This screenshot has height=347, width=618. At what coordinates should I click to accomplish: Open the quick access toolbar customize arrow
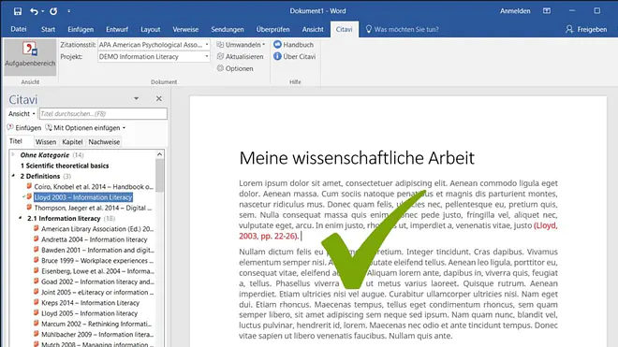(x=68, y=11)
